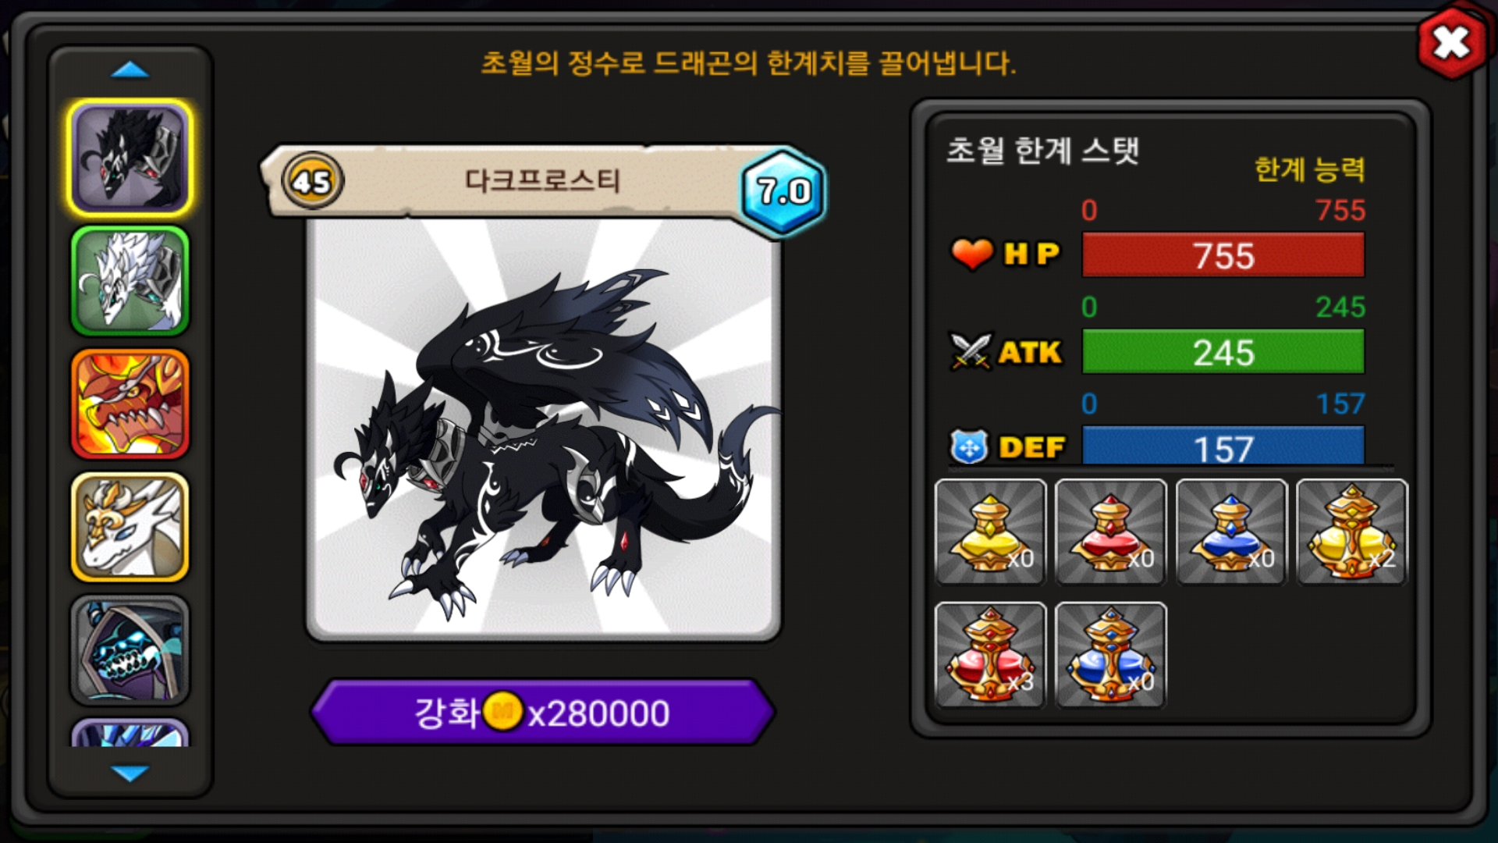Choose the red fire dragon portrait
This screenshot has width=1498, height=843.
(130, 404)
